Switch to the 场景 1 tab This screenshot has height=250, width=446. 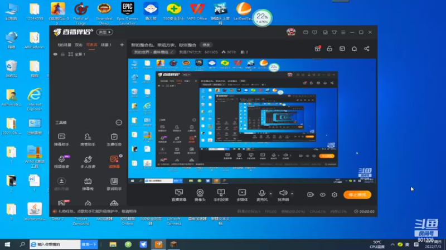tap(106, 45)
